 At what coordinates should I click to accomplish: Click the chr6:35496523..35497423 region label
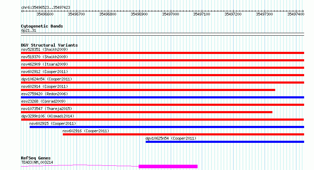pos(46,8)
